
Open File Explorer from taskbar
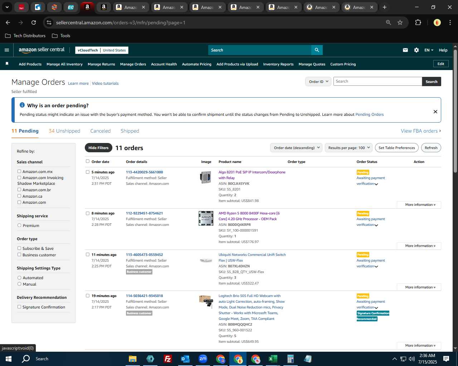click(x=133, y=359)
